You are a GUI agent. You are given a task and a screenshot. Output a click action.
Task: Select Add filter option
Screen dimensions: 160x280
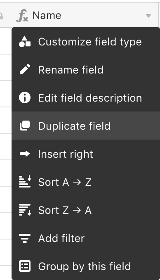click(x=86, y=238)
